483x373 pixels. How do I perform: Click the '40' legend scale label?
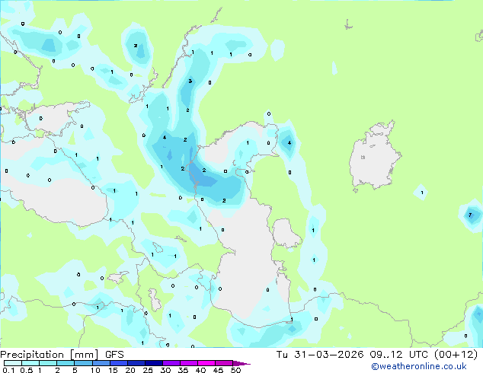tap(200, 370)
